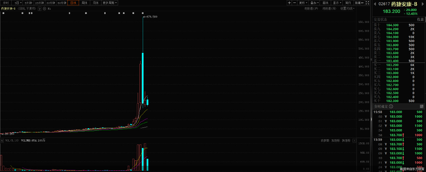
Task: Click the 收盘 status text
Action: pos(421,20)
